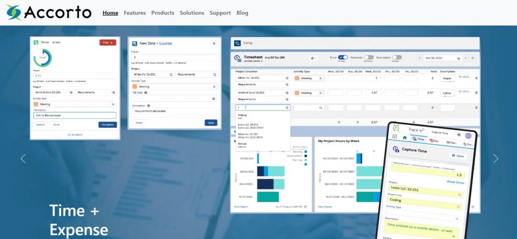Open the T&E Date calendar icon
517x239 pixels.
(x=214, y=99)
